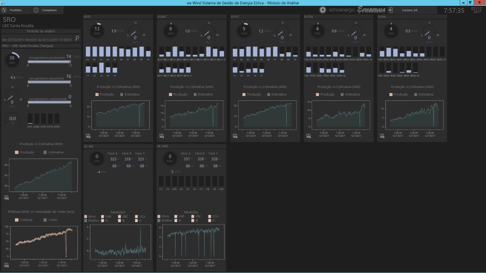Toggle Estimativa series in the EVFO legend

pyautogui.click(x=277, y=94)
